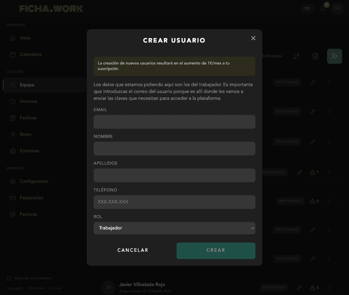The width and height of the screenshot is (349, 295).
Task: Open the Rol dropdown showing Trabajador
Action: [x=174, y=228]
